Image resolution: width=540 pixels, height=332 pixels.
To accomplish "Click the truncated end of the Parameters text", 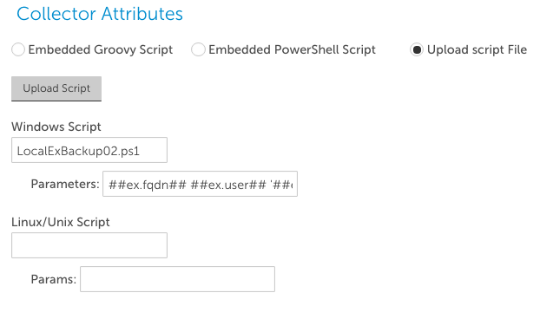I will pos(281,185).
